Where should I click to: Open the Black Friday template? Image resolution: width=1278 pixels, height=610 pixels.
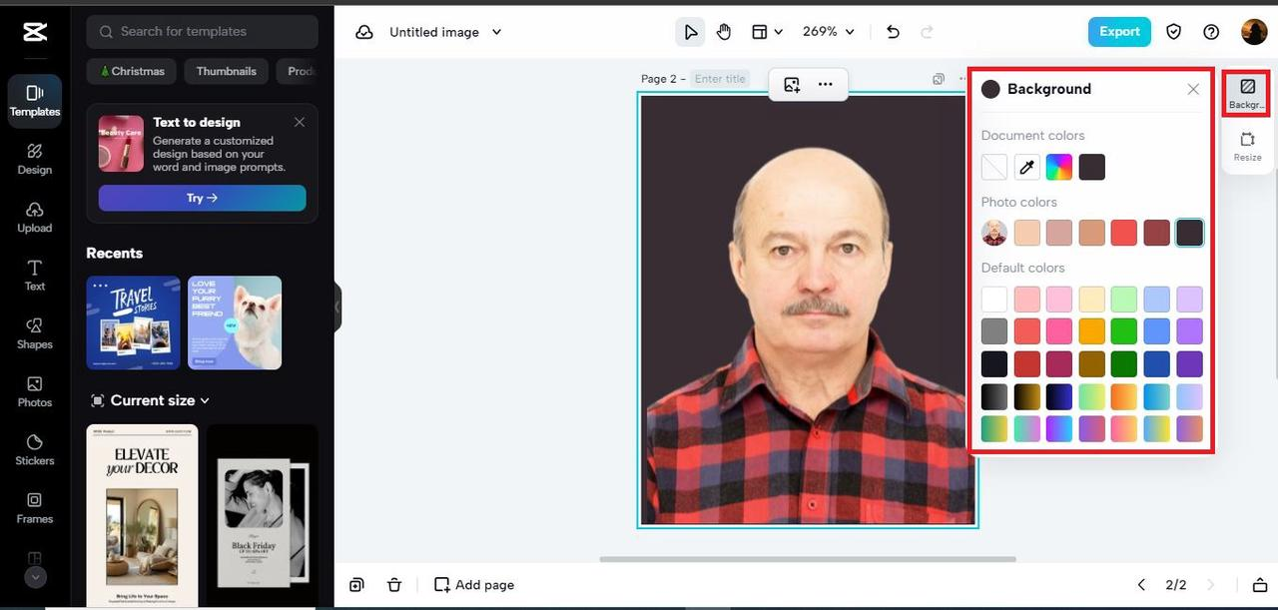pyautogui.click(x=263, y=515)
